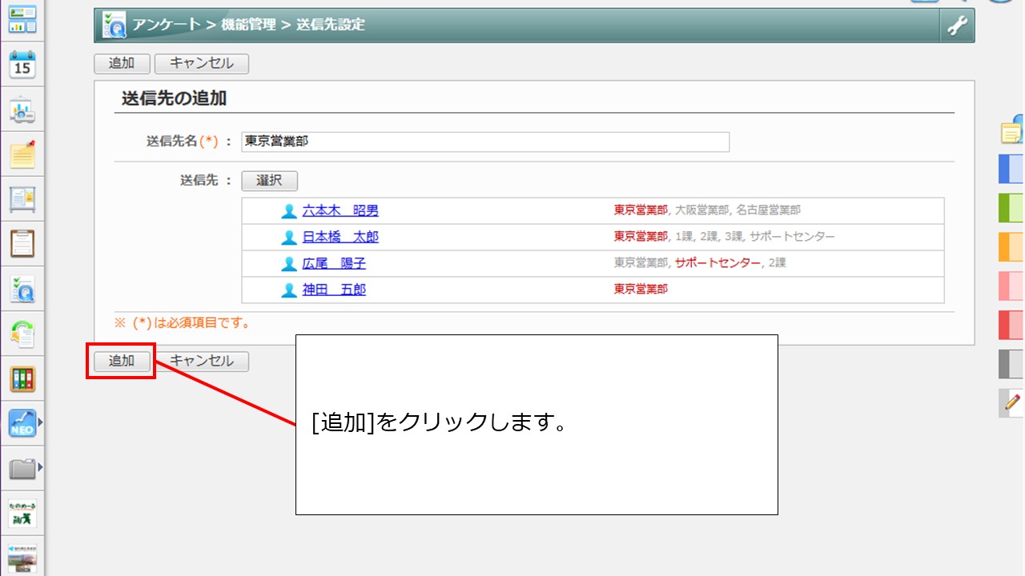1025x576 pixels.
Task: Open the user link 広尾 陽子
Action: click(334, 263)
